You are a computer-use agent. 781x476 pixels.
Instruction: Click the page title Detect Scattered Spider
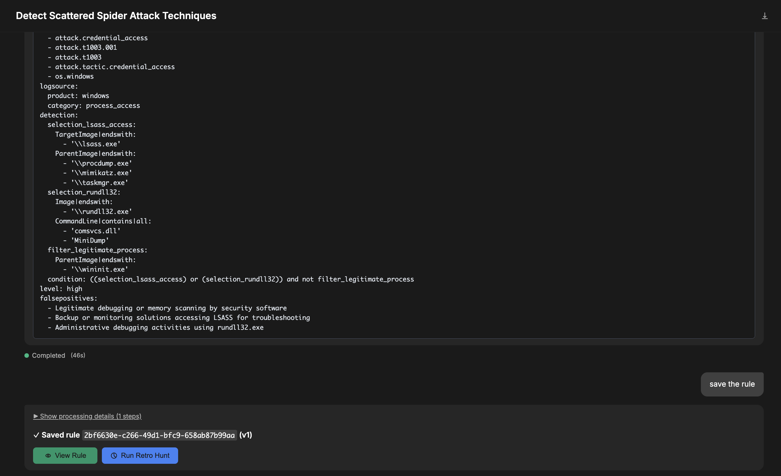point(116,16)
